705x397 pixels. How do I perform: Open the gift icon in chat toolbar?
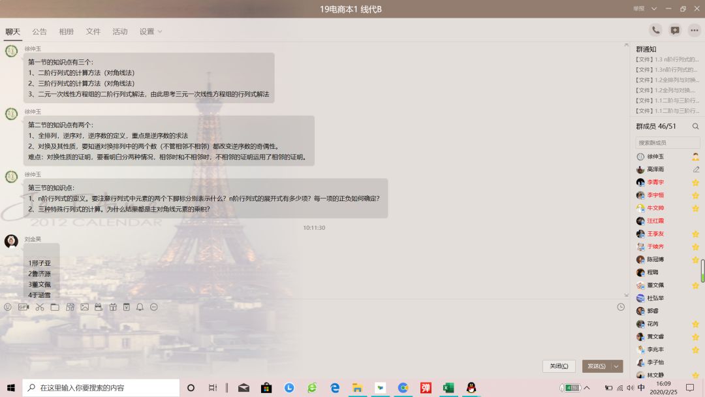(x=112, y=307)
